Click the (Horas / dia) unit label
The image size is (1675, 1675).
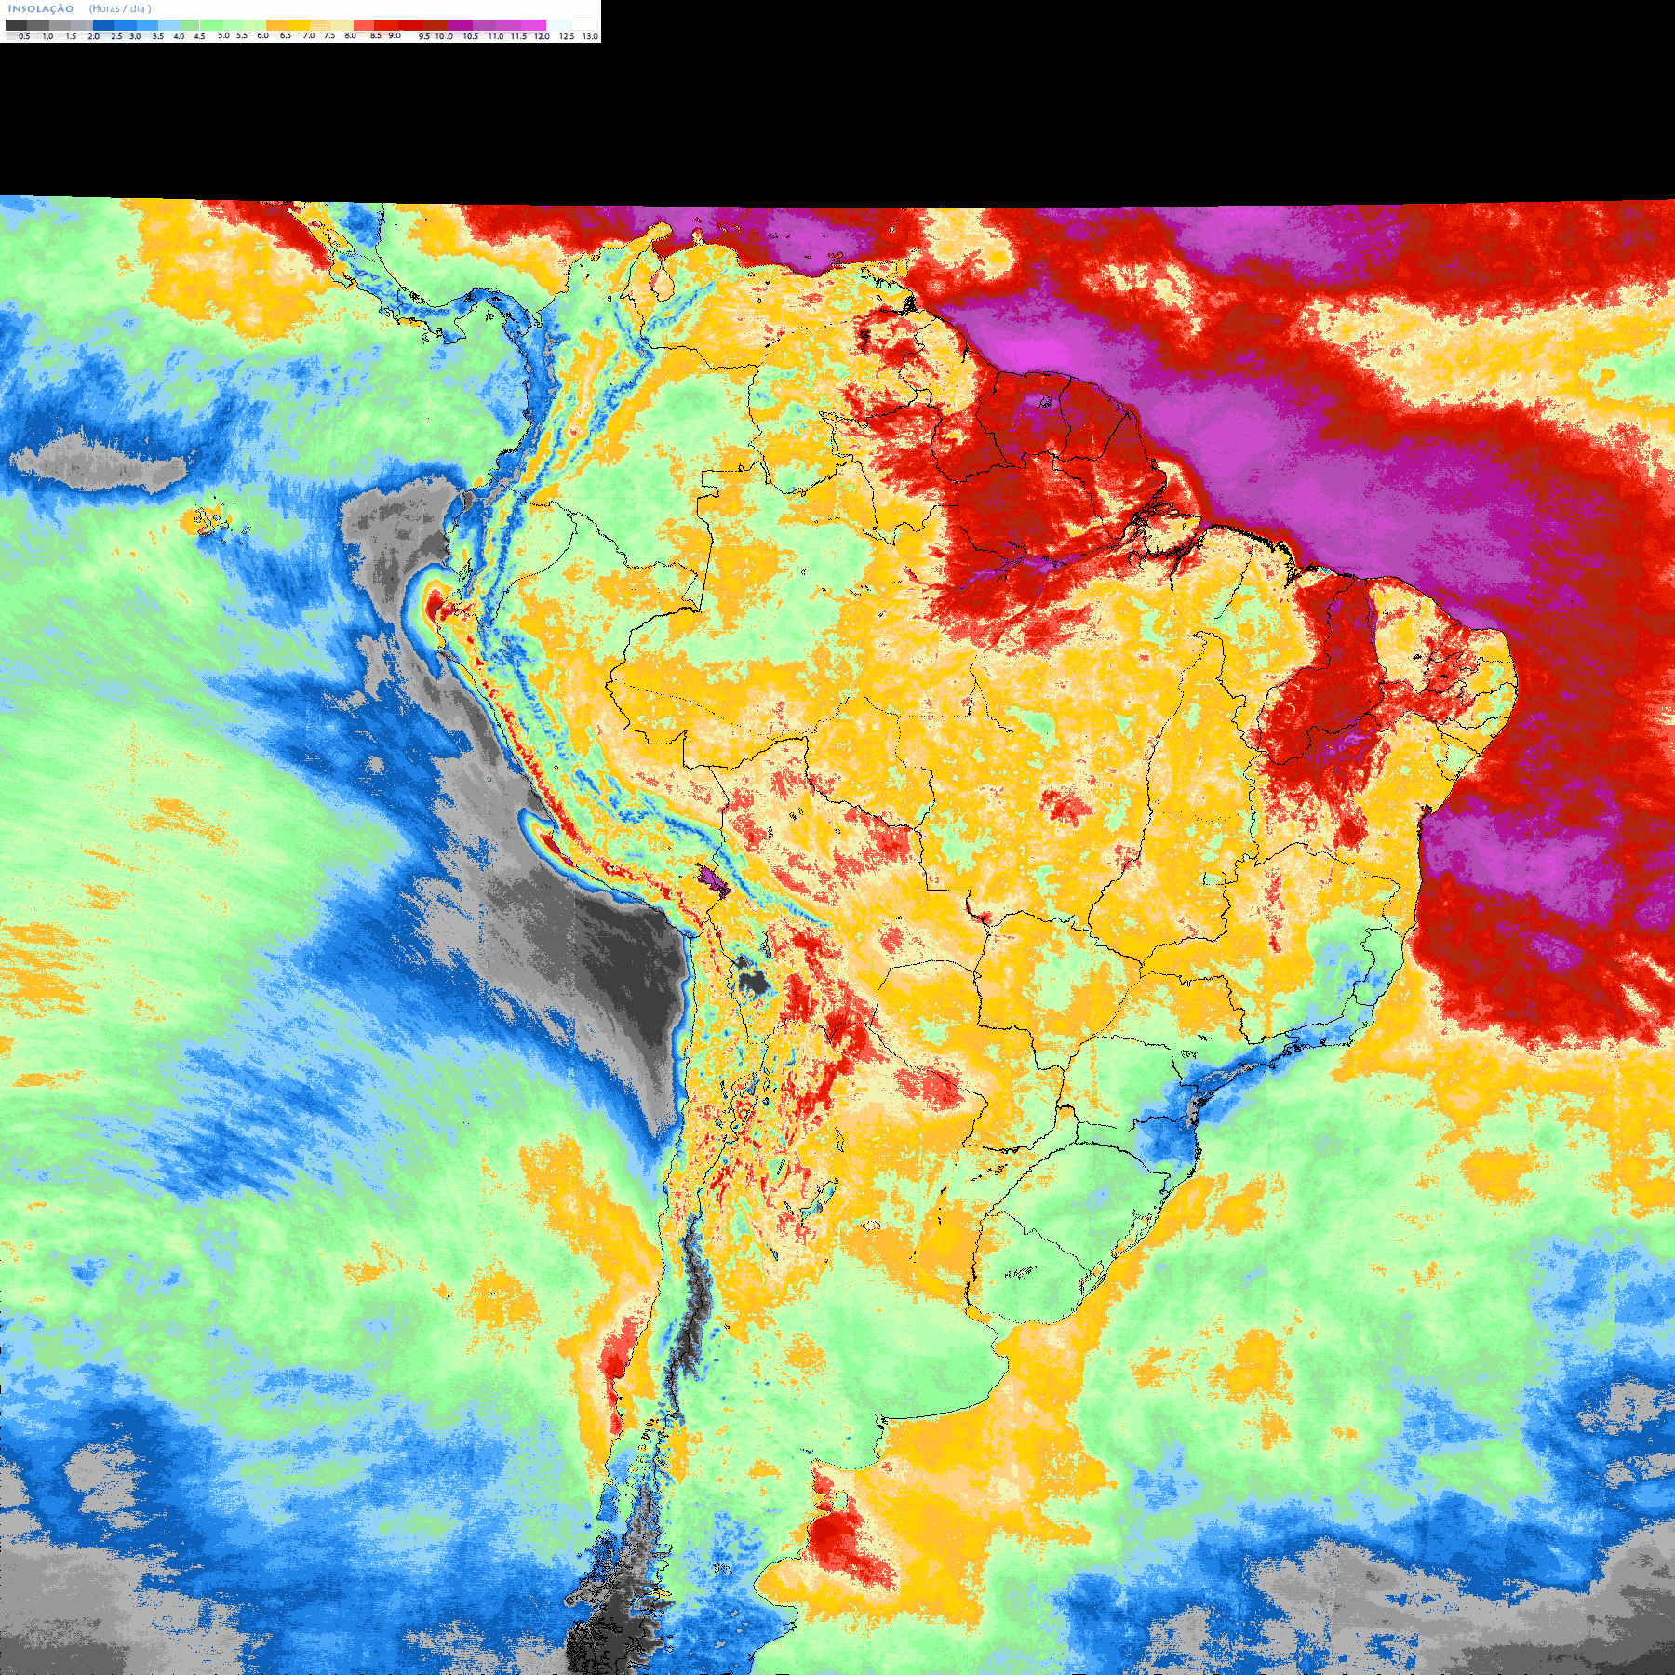coord(120,9)
